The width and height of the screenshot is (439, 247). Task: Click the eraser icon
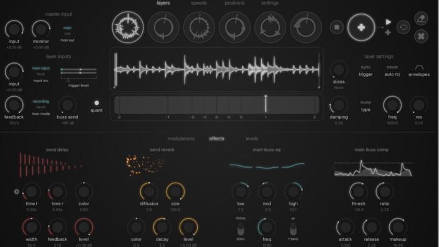[421, 19]
